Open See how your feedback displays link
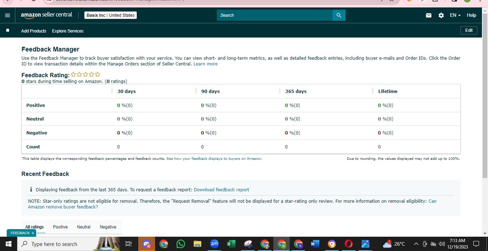This screenshot has height=251, width=488. [214, 158]
